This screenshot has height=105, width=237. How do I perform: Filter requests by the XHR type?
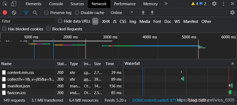tap(106, 22)
